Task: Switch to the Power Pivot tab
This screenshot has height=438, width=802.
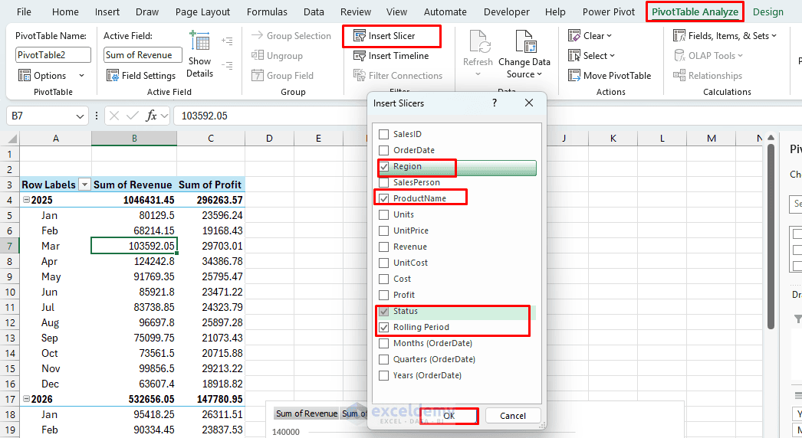Action: click(609, 11)
